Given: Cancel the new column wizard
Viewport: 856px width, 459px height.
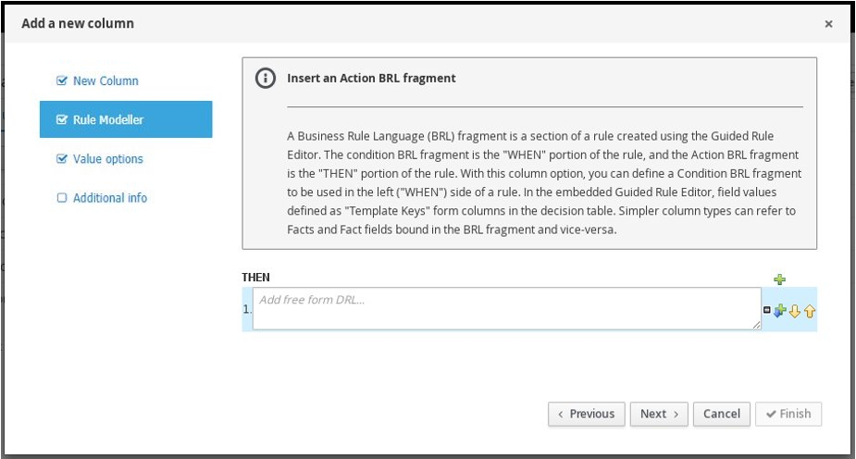Looking at the screenshot, I should (x=721, y=414).
